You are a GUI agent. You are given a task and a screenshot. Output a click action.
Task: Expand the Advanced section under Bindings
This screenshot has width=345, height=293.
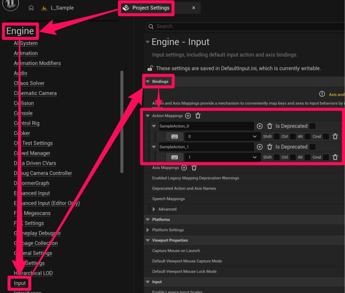[x=154, y=209]
